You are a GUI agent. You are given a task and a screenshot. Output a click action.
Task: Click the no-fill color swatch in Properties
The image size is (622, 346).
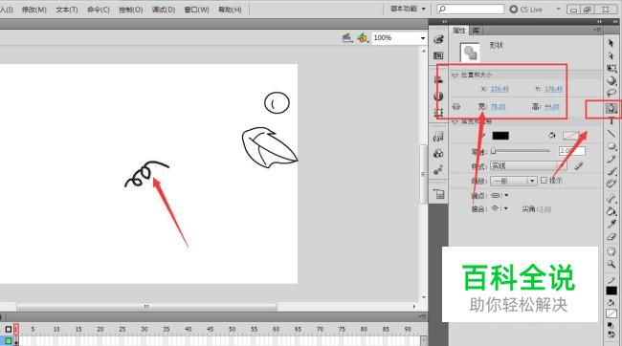(x=571, y=136)
